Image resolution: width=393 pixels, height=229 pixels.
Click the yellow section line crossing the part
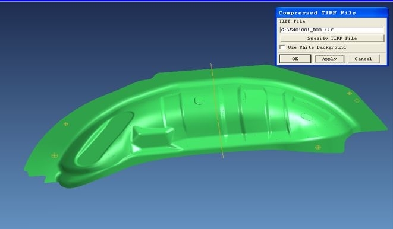(x=217, y=110)
